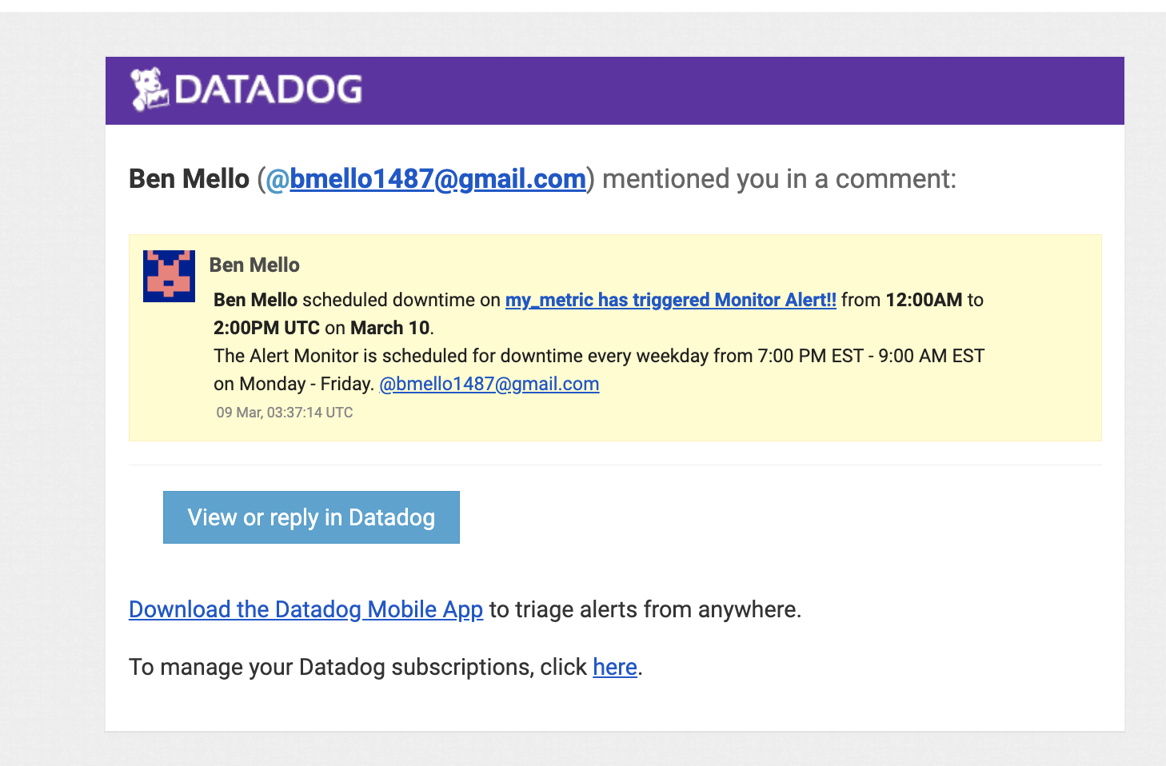Screen dimensions: 1166x766
Task: Click the 'View or reply in Datadog' button
Action: (311, 517)
